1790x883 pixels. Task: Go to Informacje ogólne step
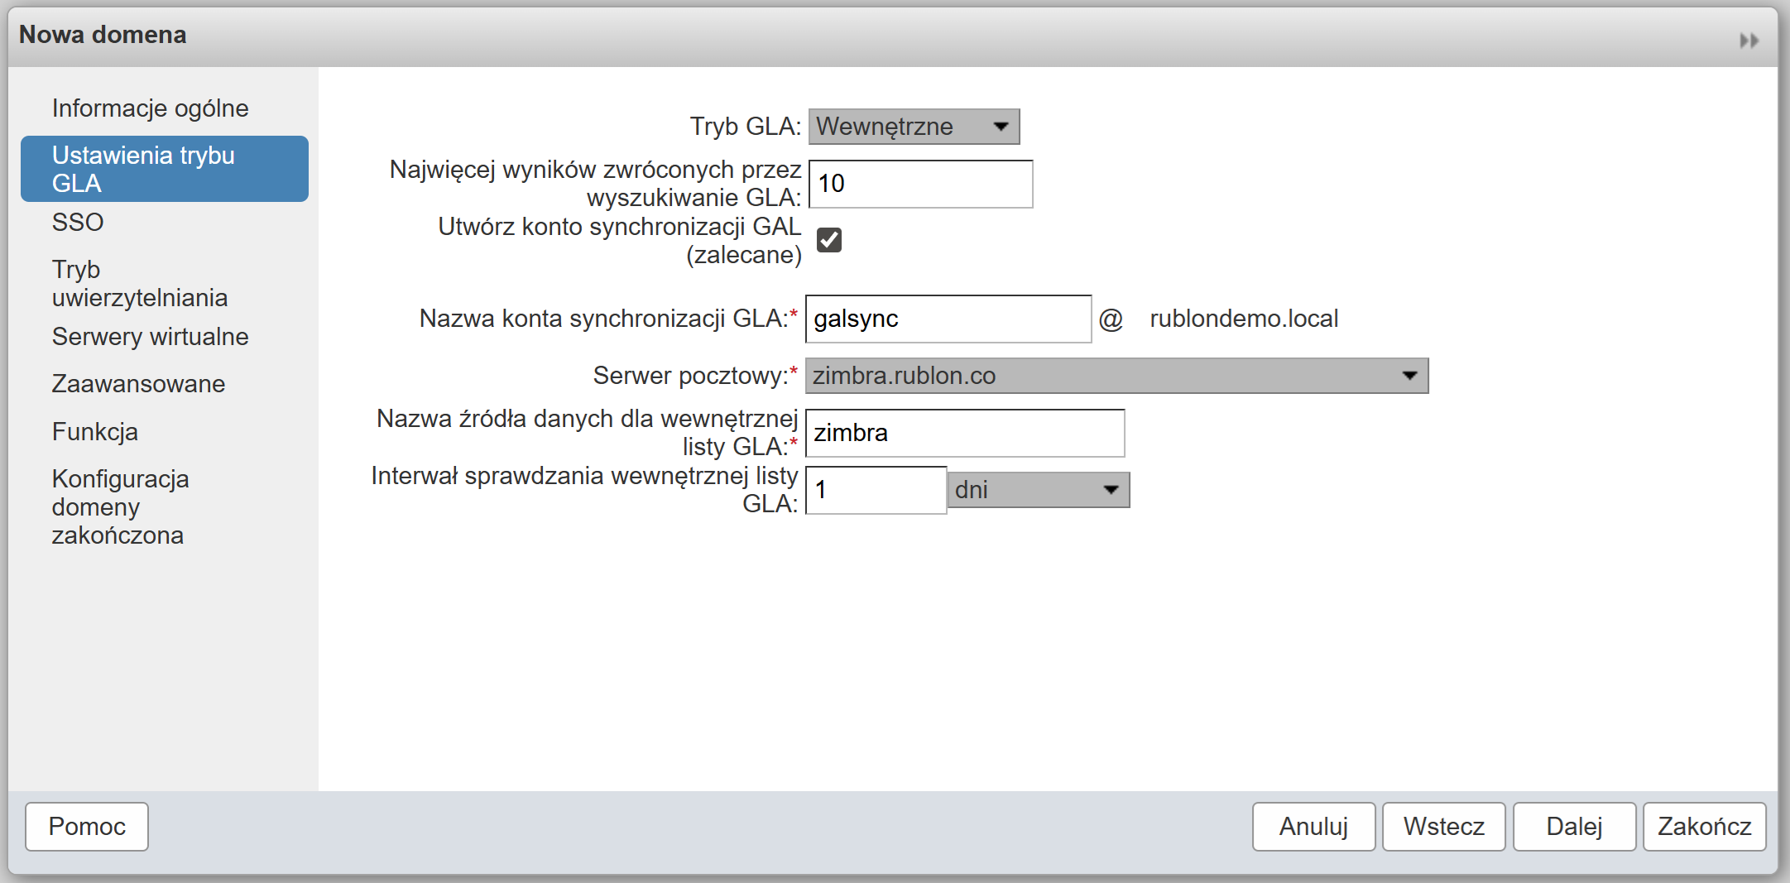[x=150, y=108]
